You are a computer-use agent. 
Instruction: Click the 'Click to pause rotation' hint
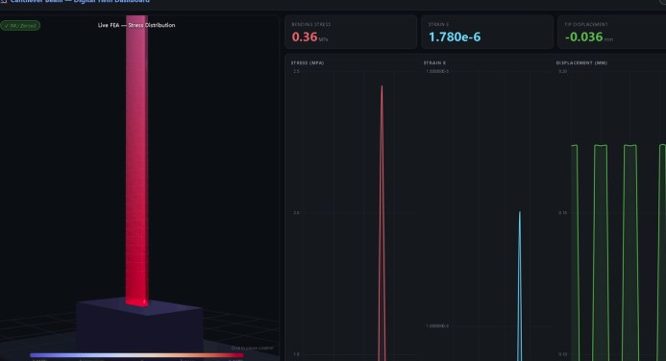coord(253,349)
